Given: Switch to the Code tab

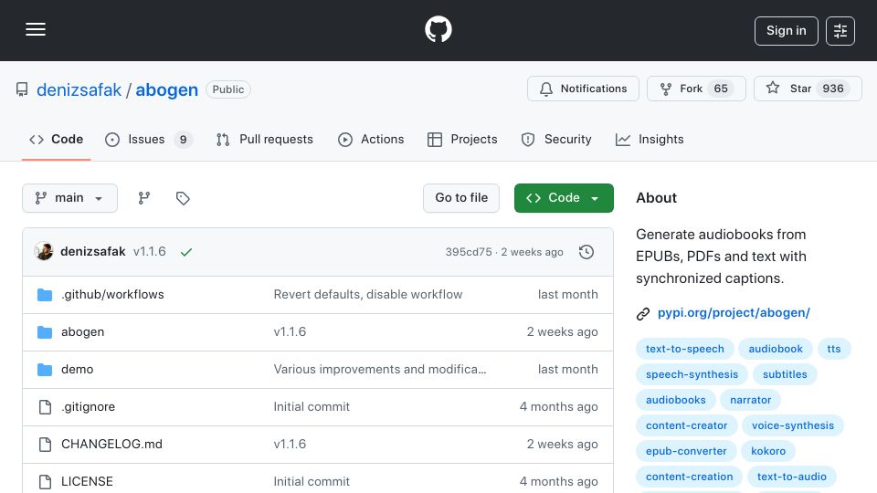Looking at the screenshot, I should coord(56,139).
